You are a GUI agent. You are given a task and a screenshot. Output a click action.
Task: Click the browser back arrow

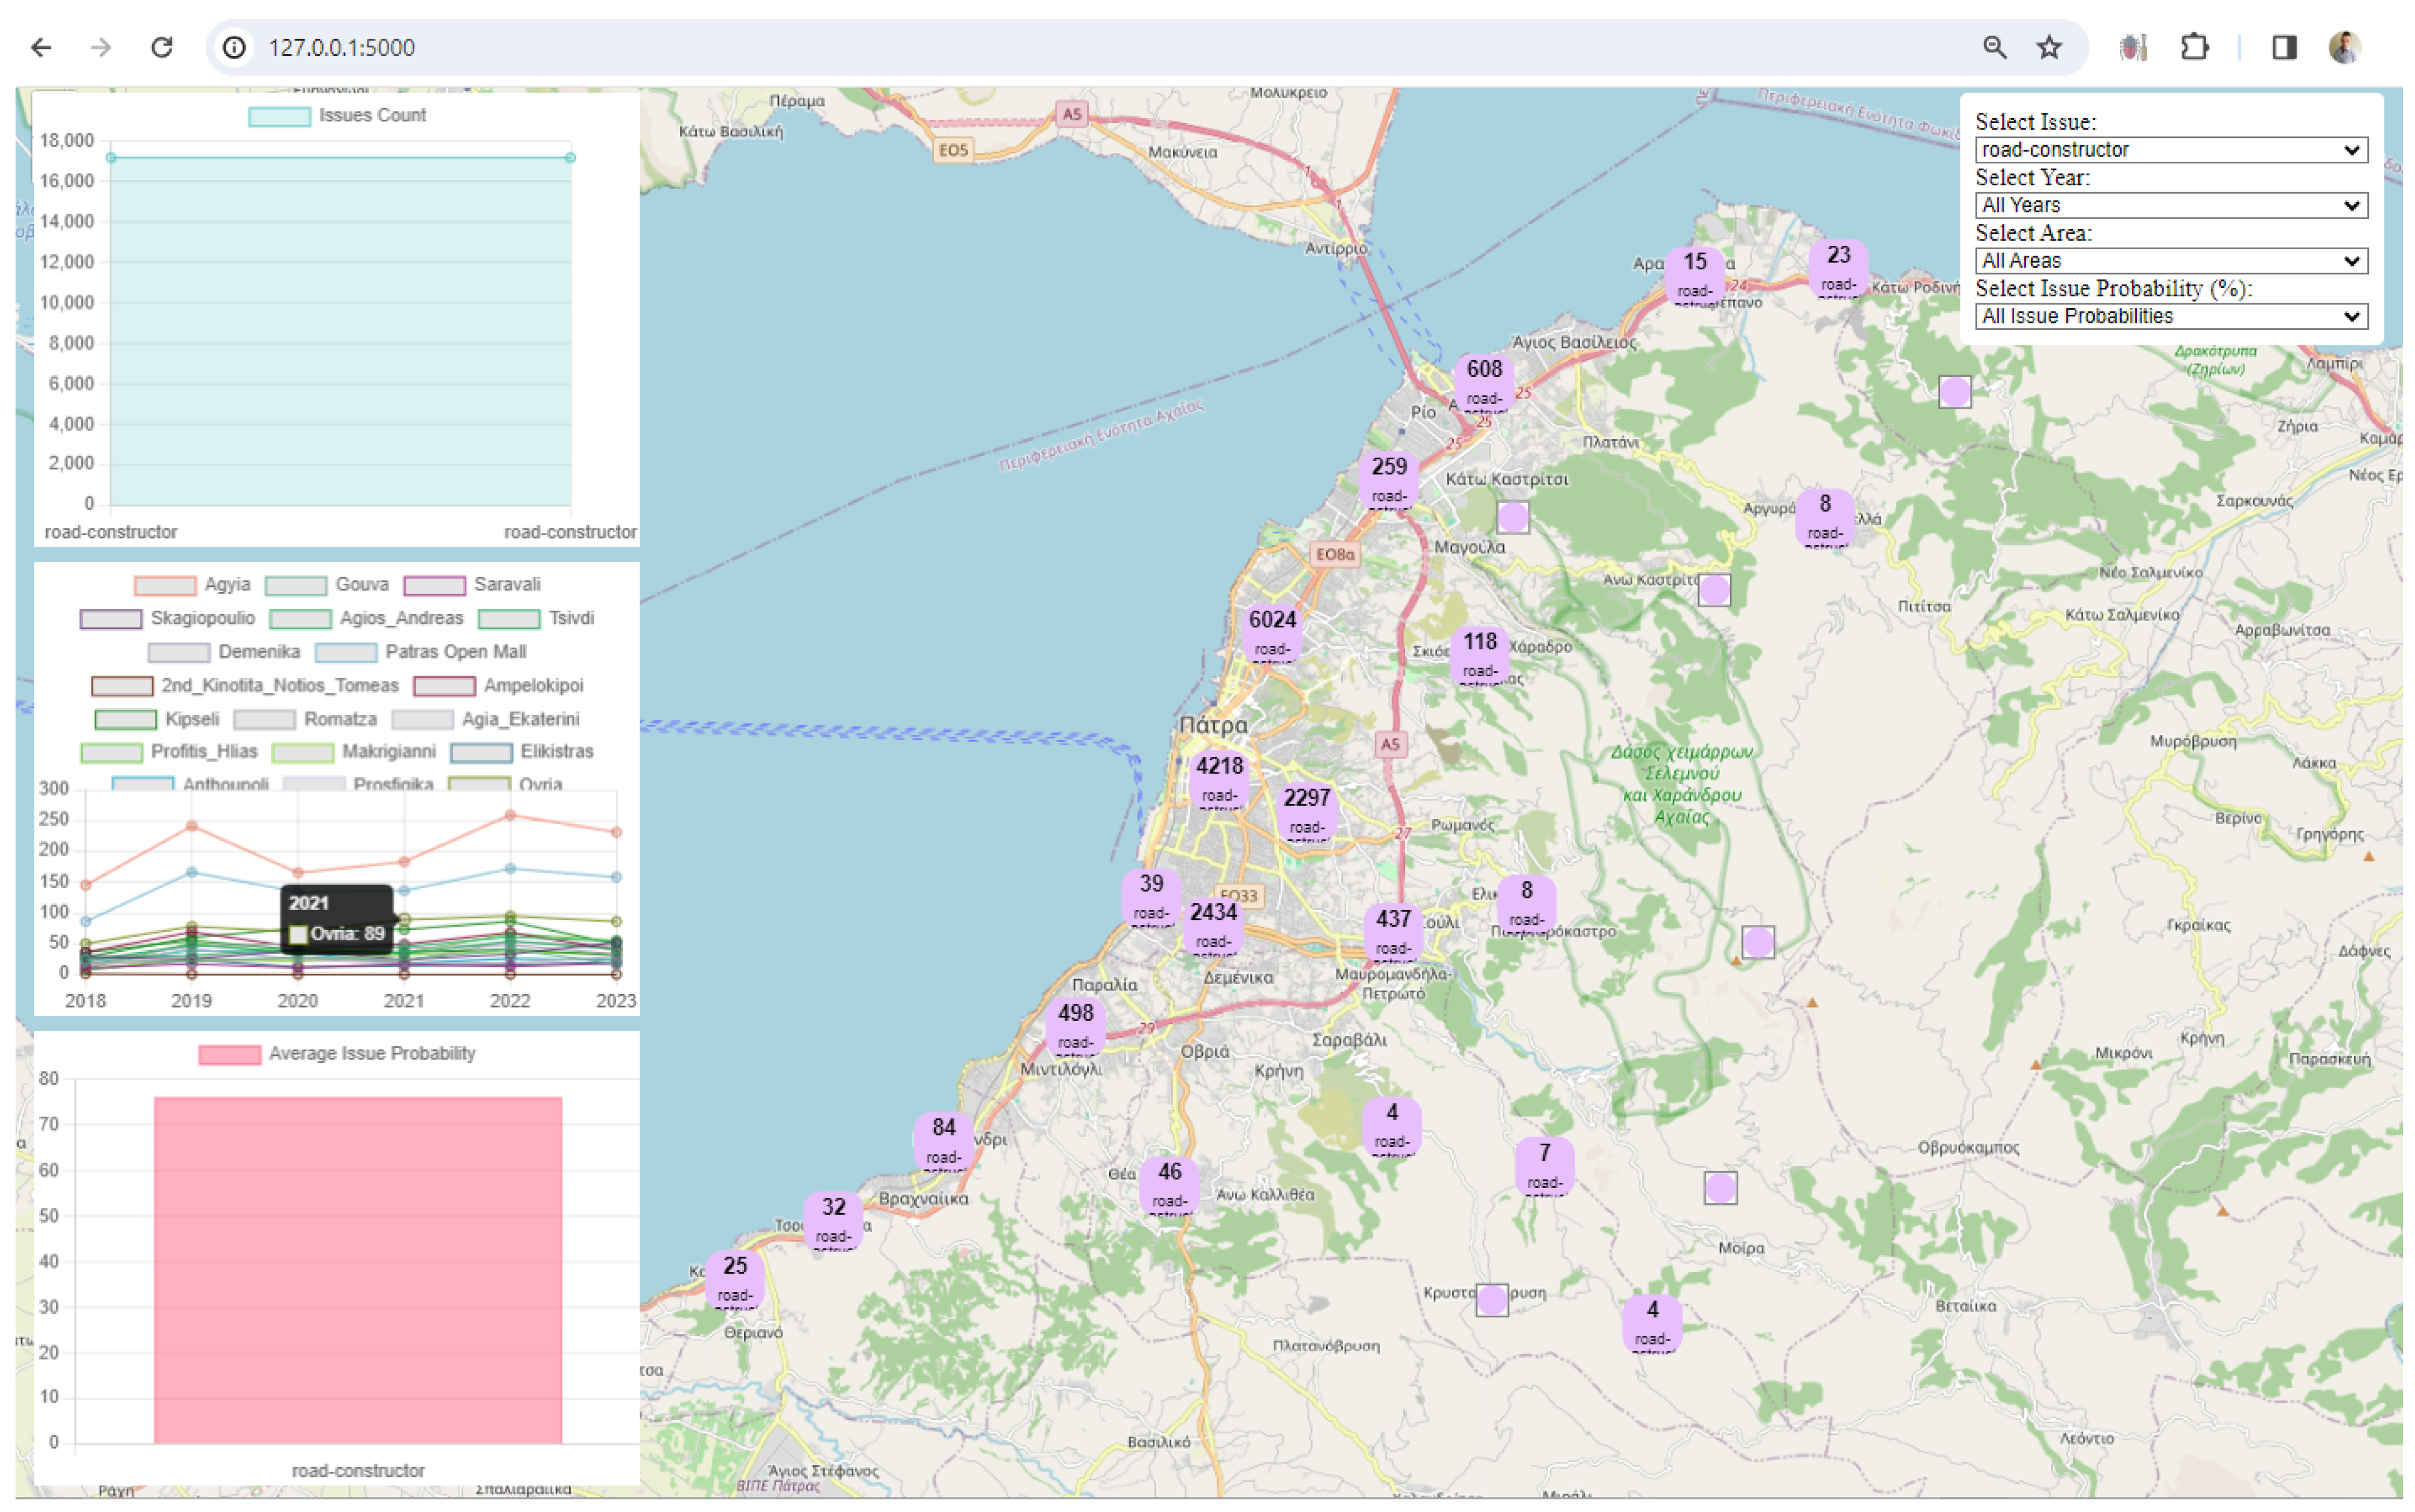tap(41, 47)
